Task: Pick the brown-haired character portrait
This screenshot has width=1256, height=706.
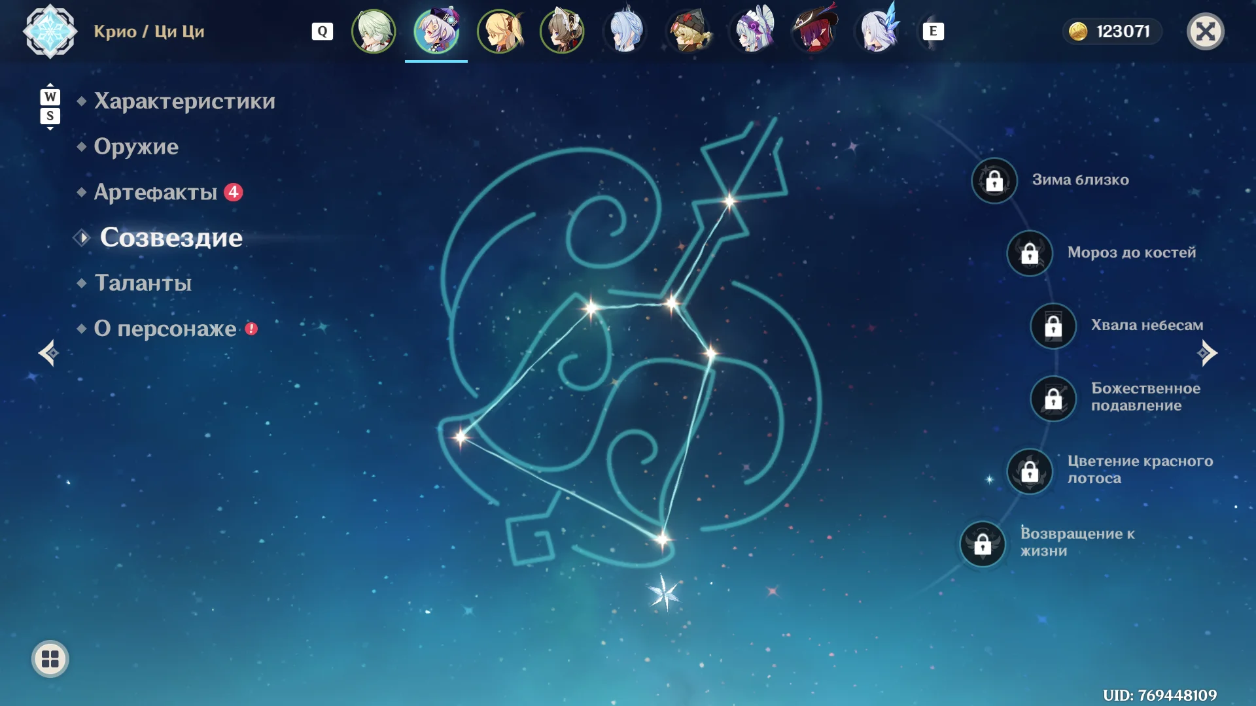Action: coord(563,31)
